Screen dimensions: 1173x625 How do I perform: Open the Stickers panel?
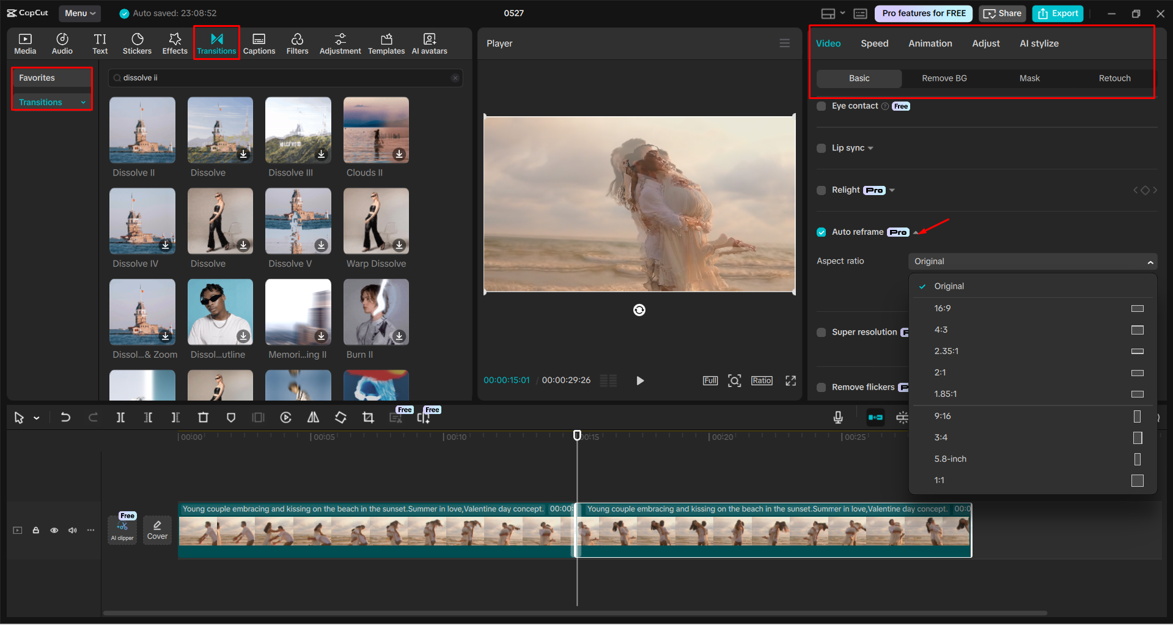[x=137, y=43]
